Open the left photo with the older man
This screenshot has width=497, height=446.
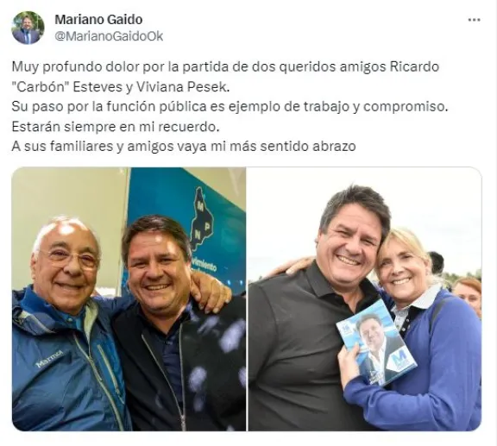(x=129, y=299)
